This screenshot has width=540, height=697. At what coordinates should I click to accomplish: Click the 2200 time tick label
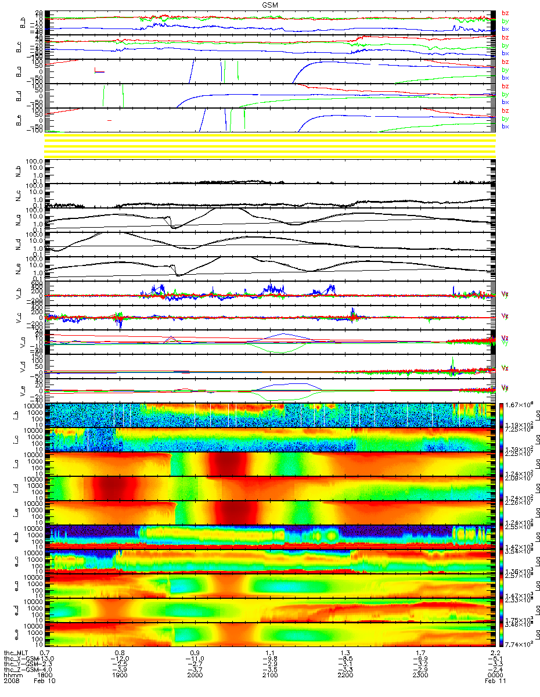coord(345,676)
